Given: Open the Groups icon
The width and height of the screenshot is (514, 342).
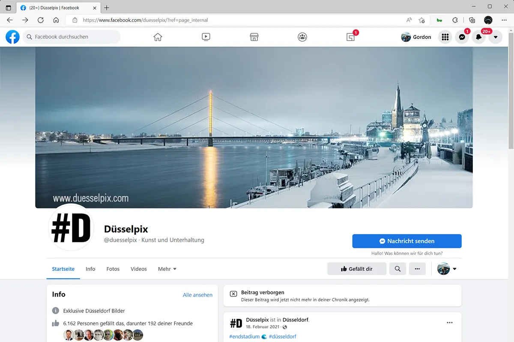Looking at the screenshot, I should tap(302, 37).
